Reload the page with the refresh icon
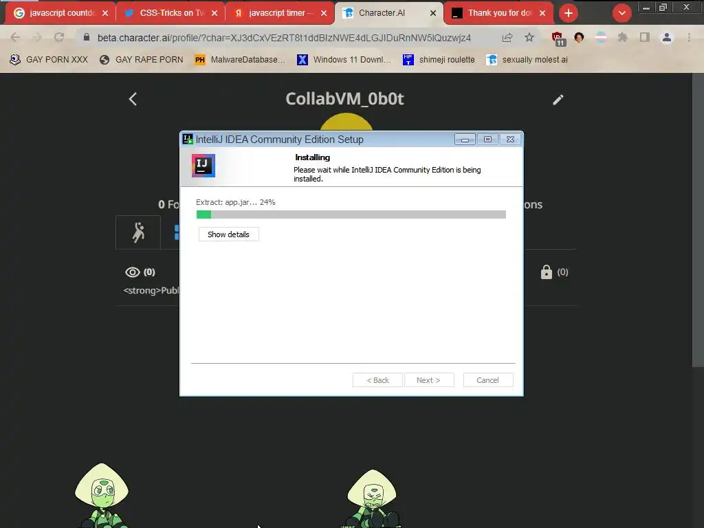This screenshot has height=528, width=704. (59, 37)
